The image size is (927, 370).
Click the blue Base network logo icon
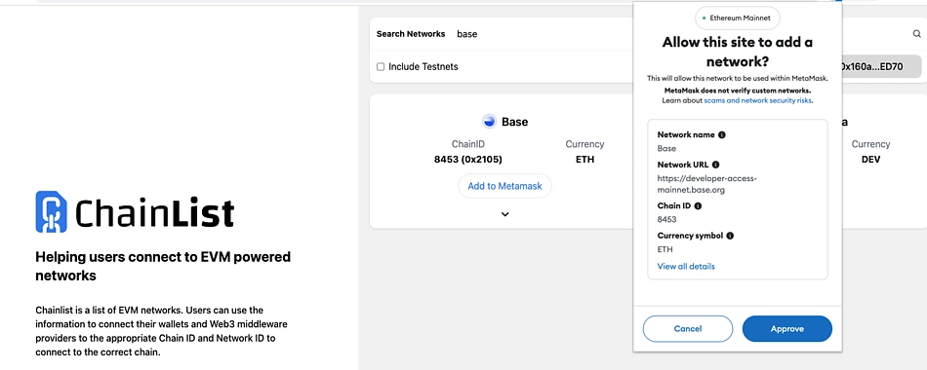click(x=489, y=122)
